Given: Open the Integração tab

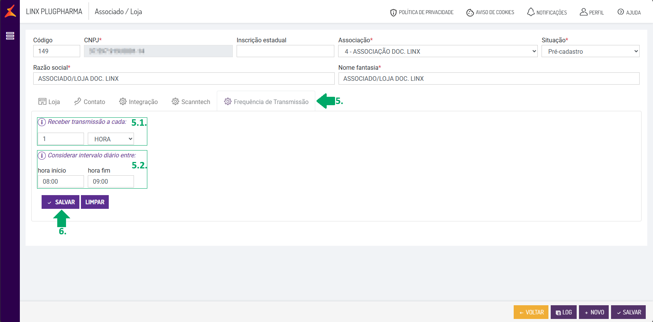Looking at the screenshot, I should (139, 102).
